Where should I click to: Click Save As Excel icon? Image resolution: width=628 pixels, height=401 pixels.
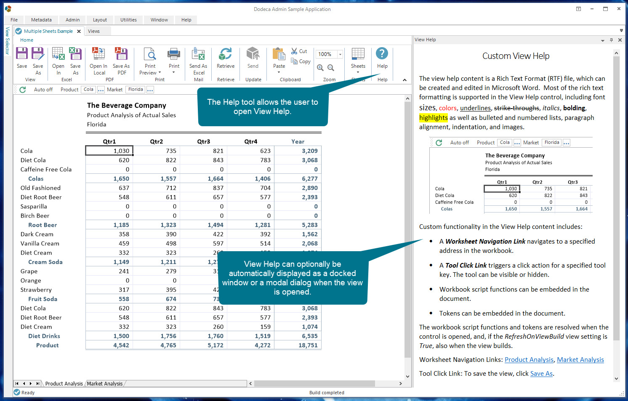[75, 53]
